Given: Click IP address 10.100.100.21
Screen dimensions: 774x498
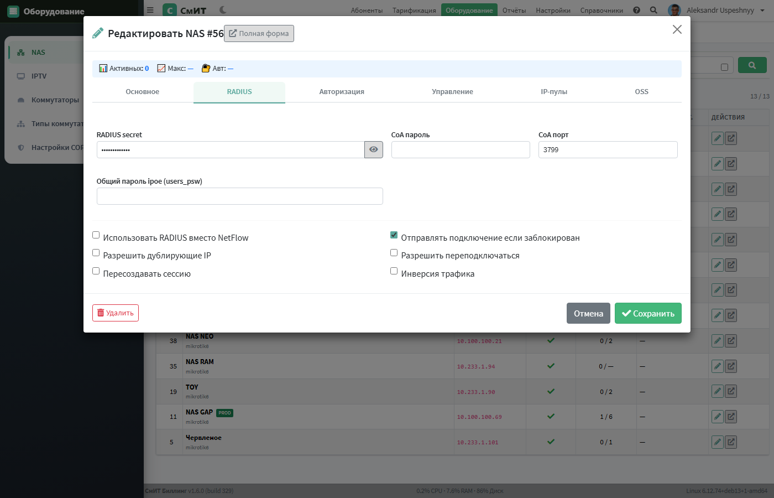Looking at the screenshot, I should pos(479,341).
